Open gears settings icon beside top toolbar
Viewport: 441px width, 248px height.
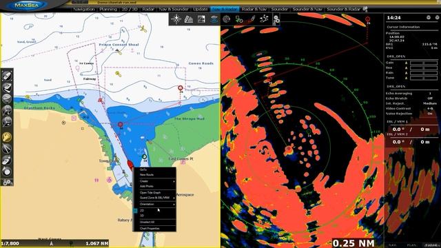tap(276, 19)
